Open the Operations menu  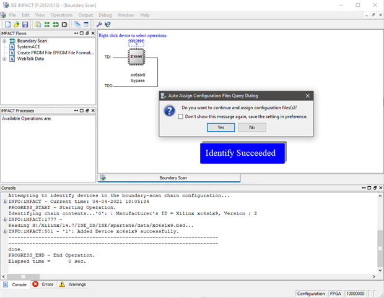click(x=61, y=15)
